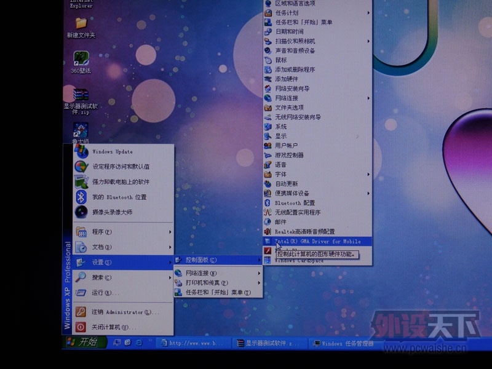Select 控制面板(C) submenu item
The image size is (492, 369).
(218, 260)
